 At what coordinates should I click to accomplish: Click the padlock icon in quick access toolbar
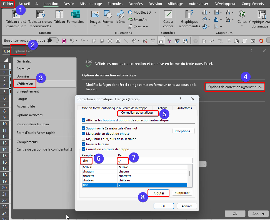click(x=161, y=41)
